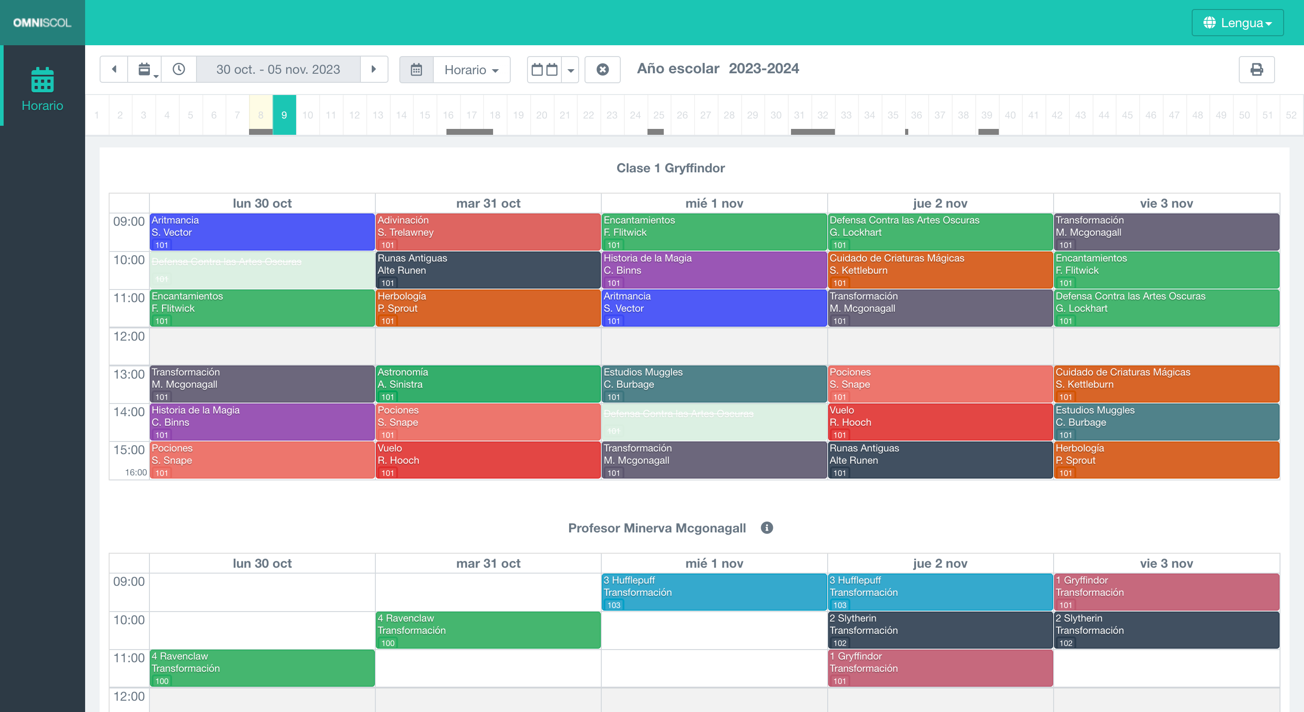Switch to week 25 in the week bar

[659, 115]
